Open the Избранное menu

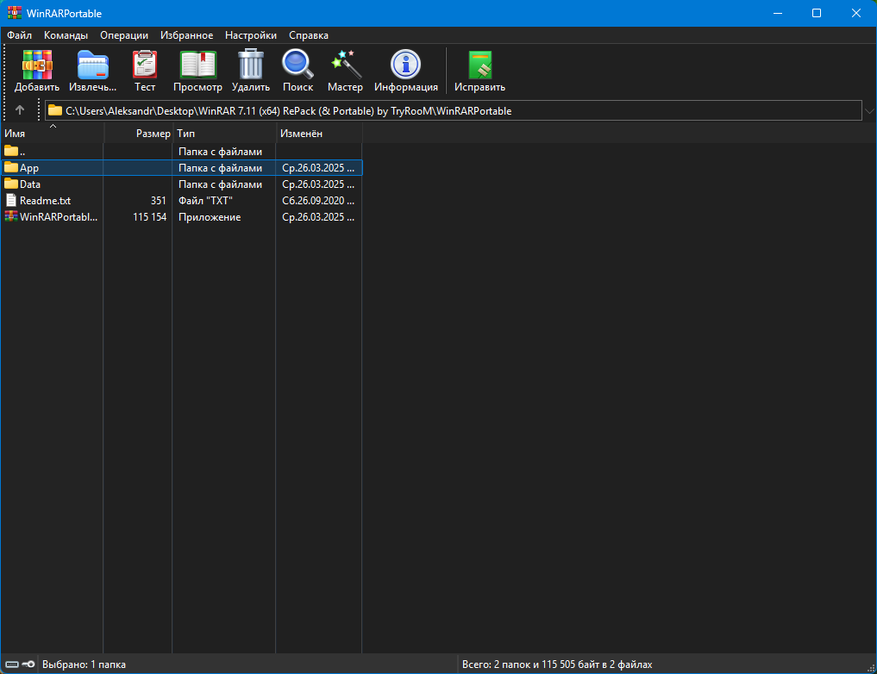coord(186,35)
